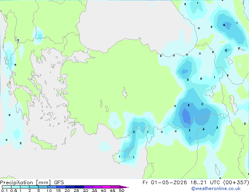Click the legend label '15'
249x192 pixels.
[x=58, y=190]
